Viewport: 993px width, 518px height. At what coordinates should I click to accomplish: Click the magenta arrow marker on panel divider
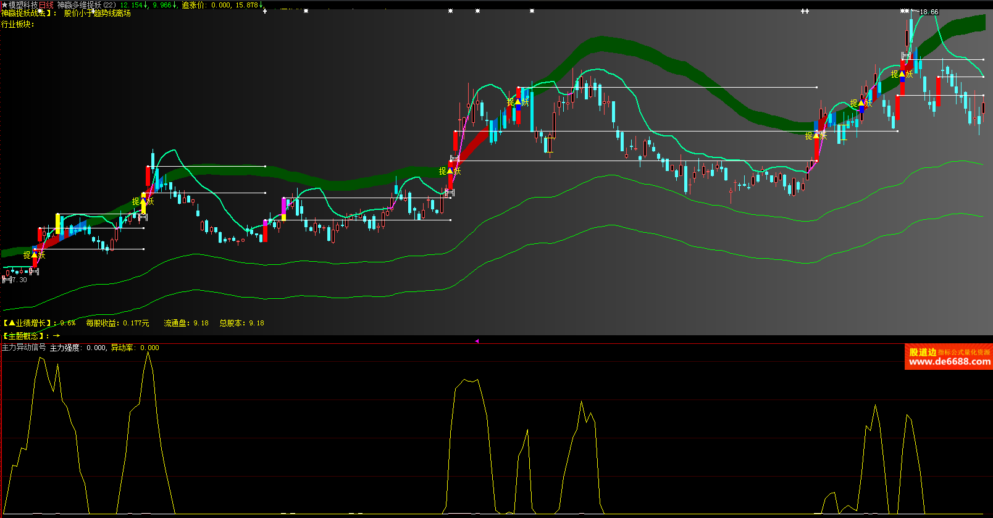477,341
